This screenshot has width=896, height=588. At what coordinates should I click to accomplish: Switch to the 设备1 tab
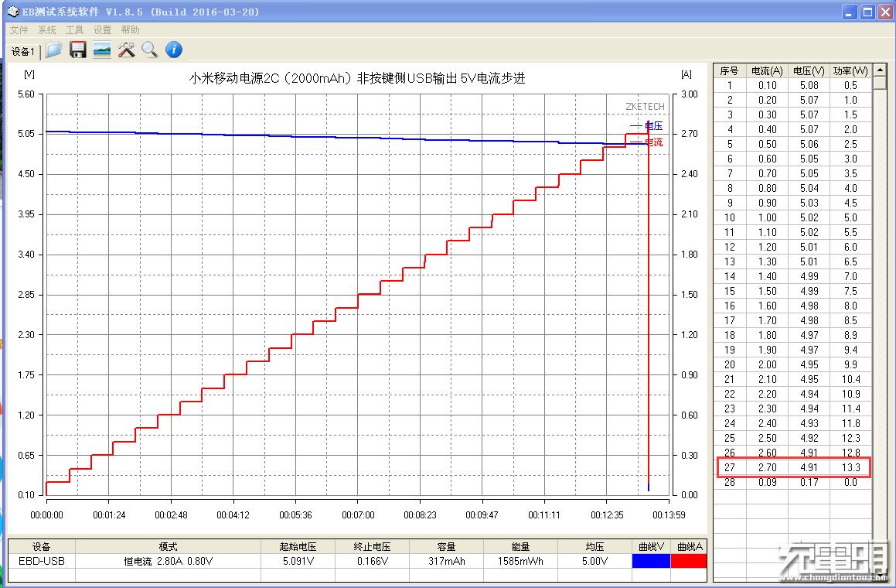[x=23, y=52]
